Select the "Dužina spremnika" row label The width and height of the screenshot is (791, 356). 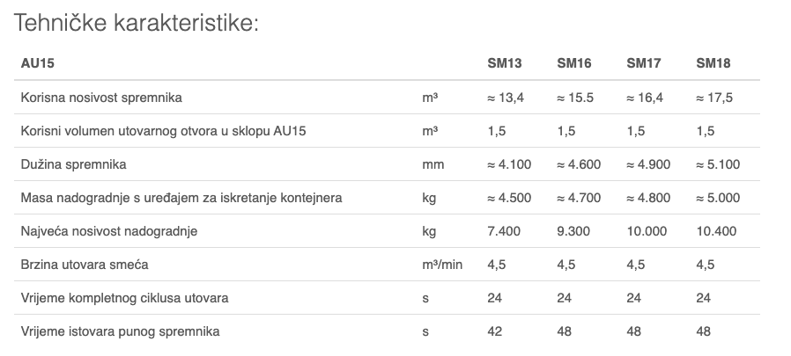[73, 164]
